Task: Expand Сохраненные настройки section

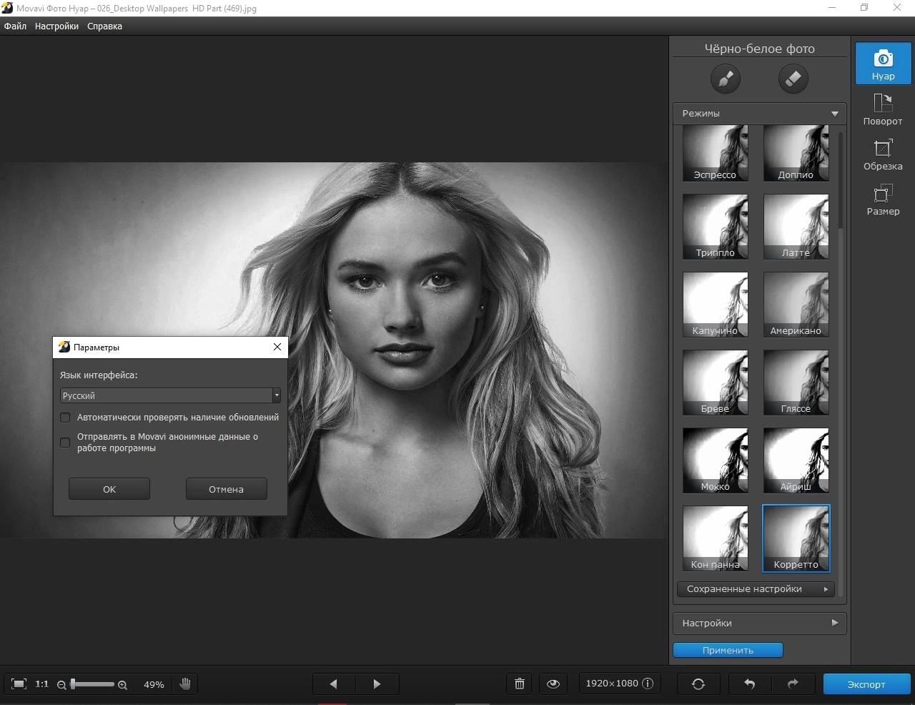Action: 756,589
